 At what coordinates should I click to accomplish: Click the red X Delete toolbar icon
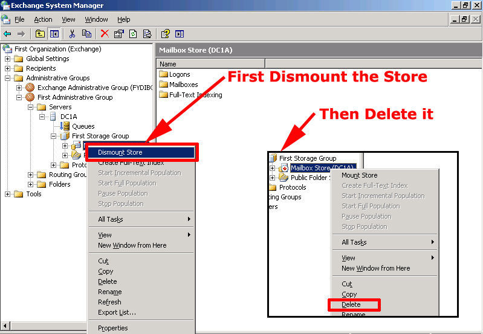(105, 34)
